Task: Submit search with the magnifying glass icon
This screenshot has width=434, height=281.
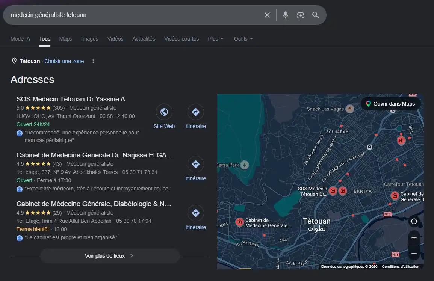Action: (315, 15)
